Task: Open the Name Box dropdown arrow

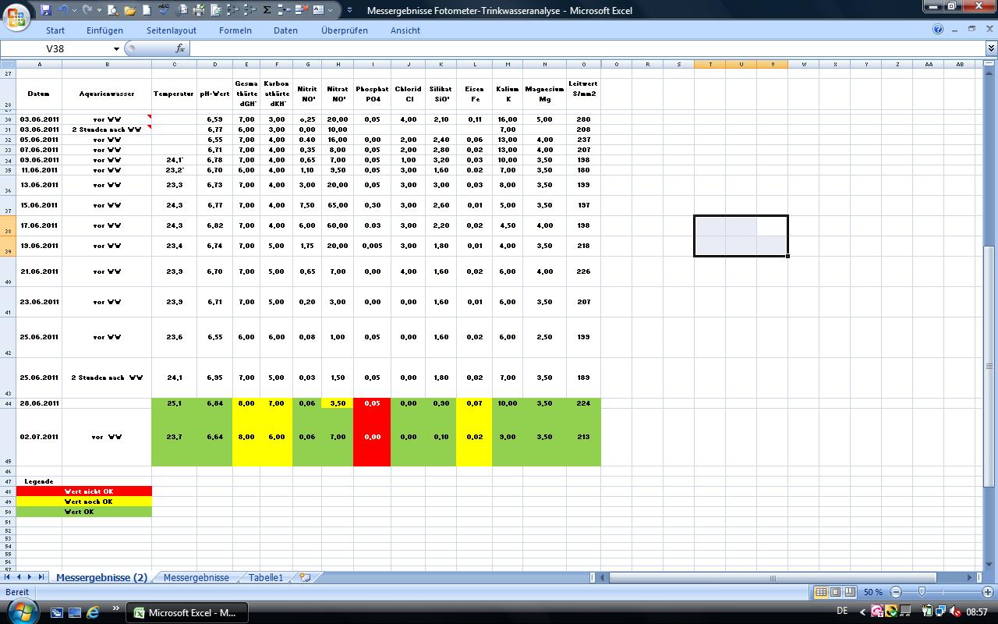Action: click(x=117, y=48)
